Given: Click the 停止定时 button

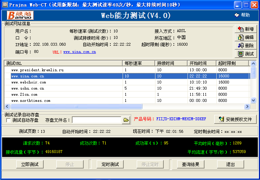Looking at the screenshot, I should (150, 164).
